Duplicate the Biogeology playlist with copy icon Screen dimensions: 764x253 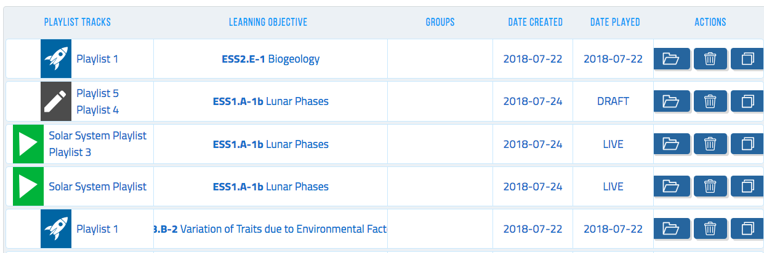click(748, 59)
